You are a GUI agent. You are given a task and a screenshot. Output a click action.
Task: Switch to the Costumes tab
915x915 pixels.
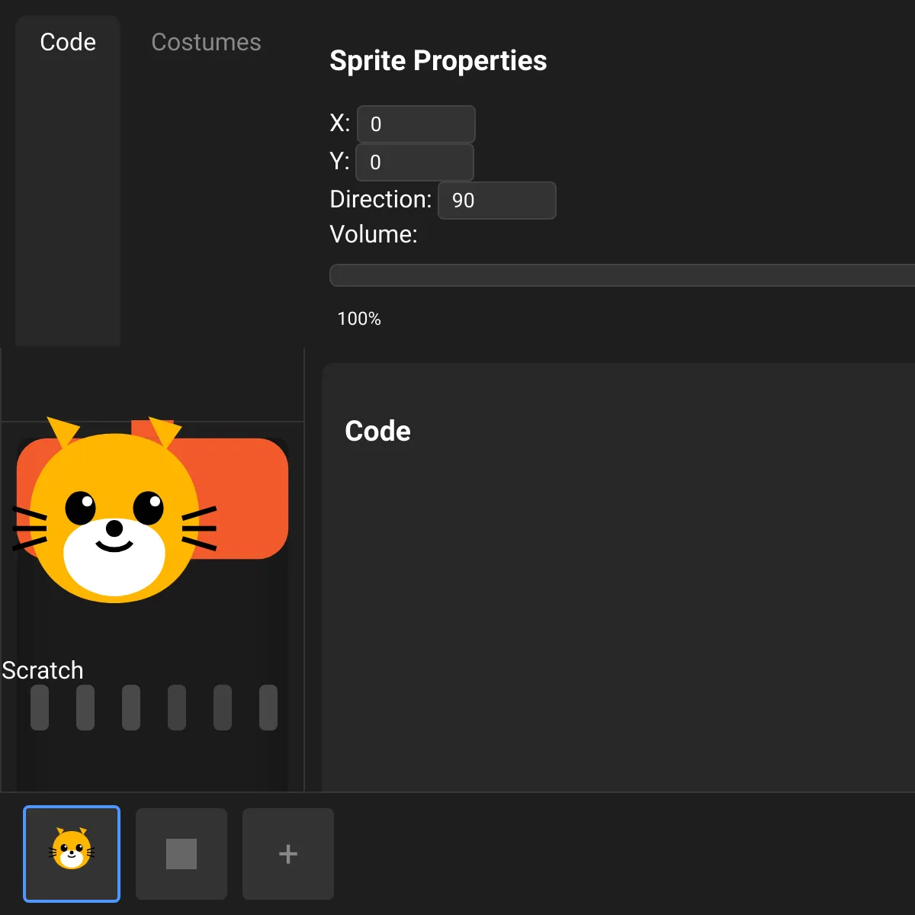pos(206,42)
